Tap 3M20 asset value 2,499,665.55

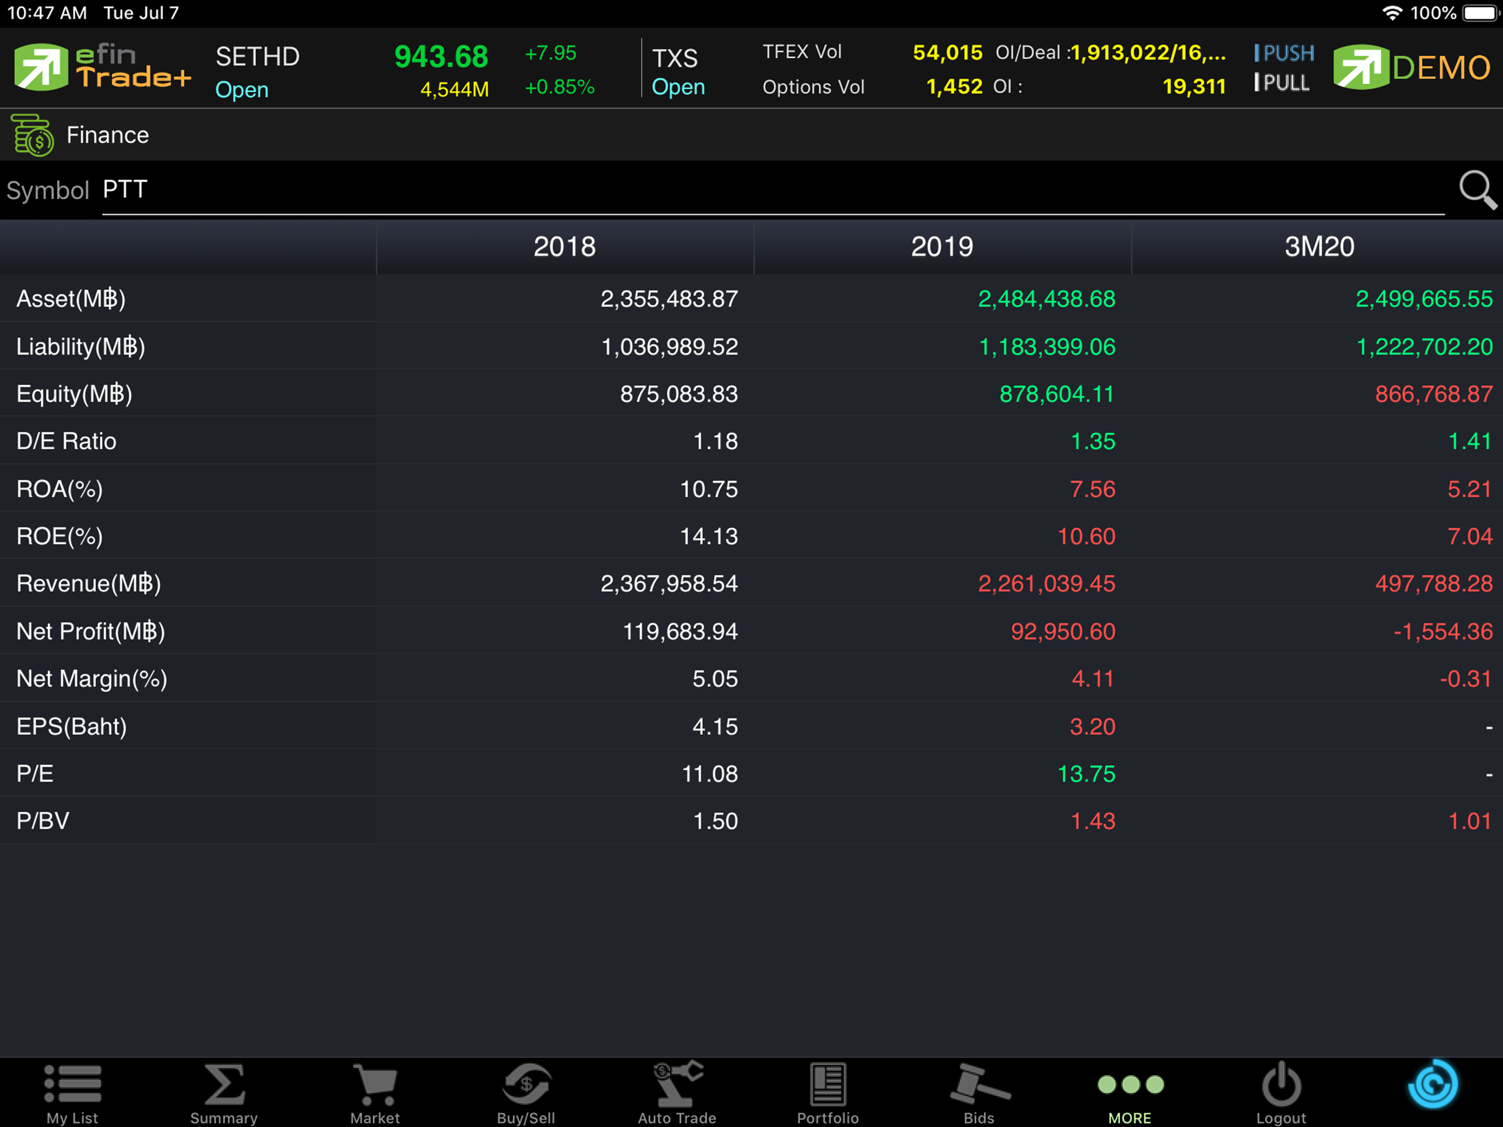click(x=1424, y=299)
